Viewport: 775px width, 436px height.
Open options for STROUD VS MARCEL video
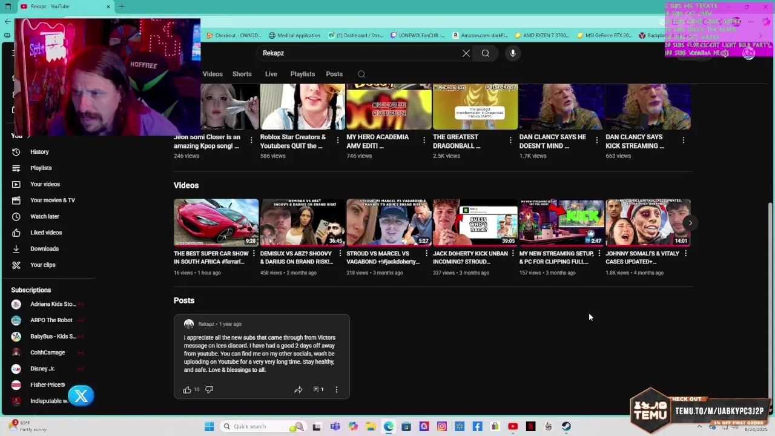click(x=426, y=254)
